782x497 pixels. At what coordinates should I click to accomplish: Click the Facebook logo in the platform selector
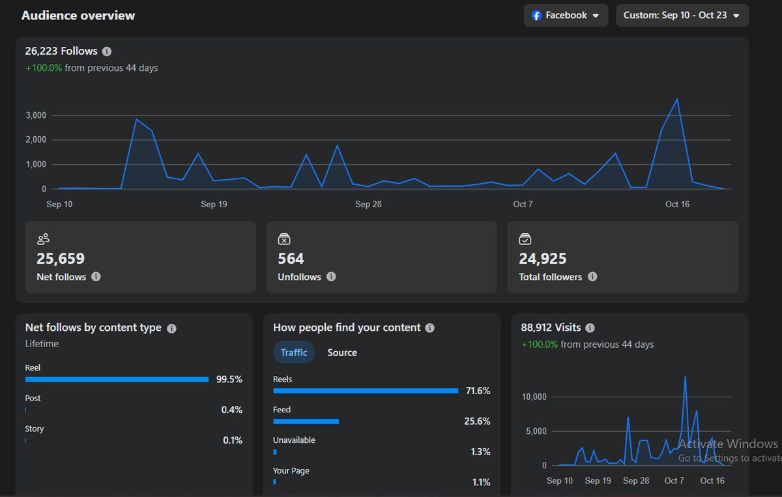click(x=537, y=15)
